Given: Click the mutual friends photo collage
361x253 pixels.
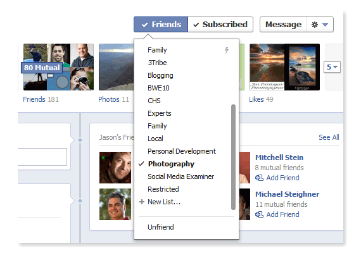Looking at the screenshot, I should pos(58,67).
